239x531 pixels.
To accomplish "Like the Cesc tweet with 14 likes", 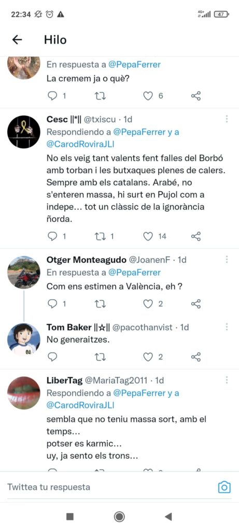I will 148,236.
